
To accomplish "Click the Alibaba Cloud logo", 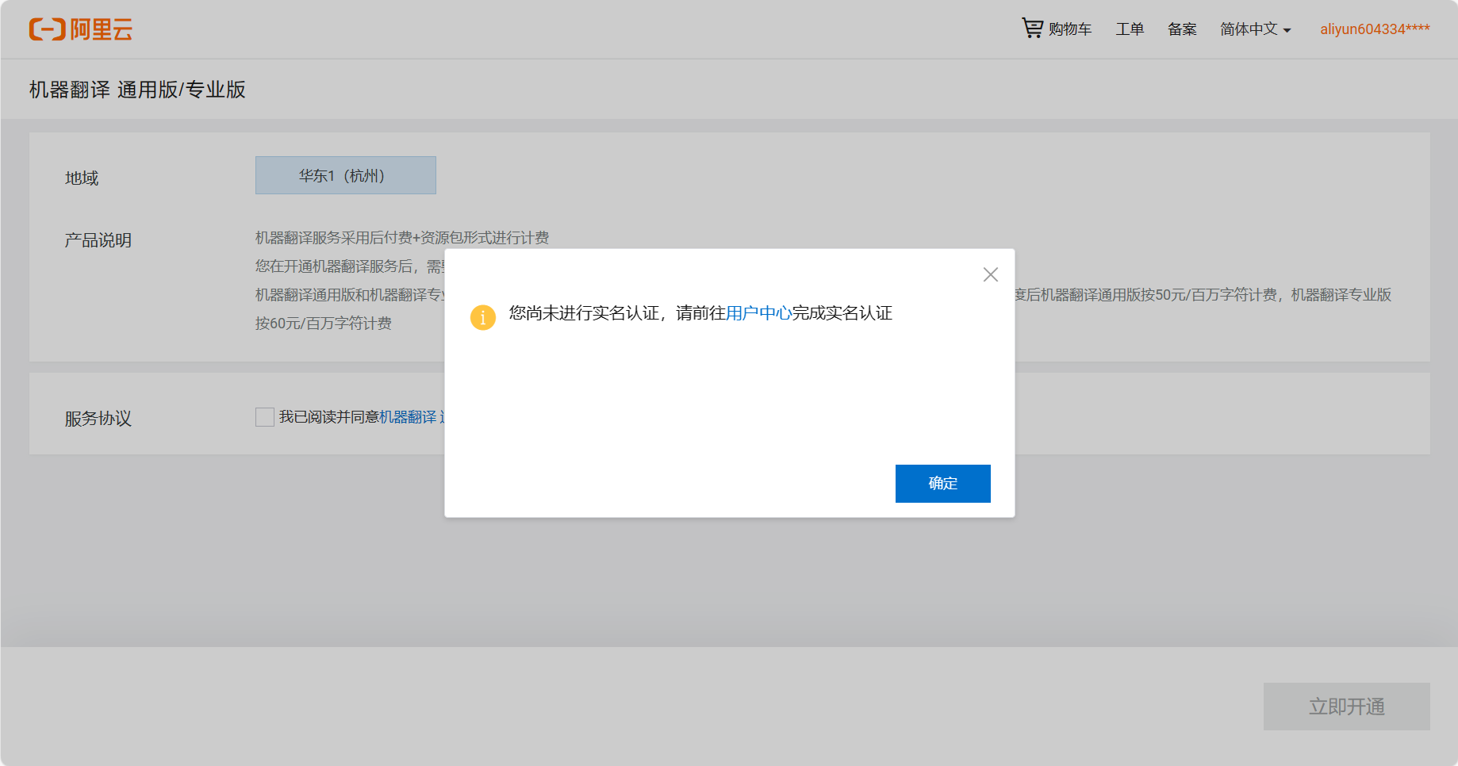I will [80, 29].
